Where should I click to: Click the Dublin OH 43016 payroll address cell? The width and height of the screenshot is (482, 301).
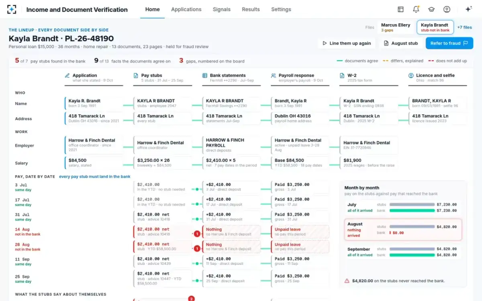(300, 118)
